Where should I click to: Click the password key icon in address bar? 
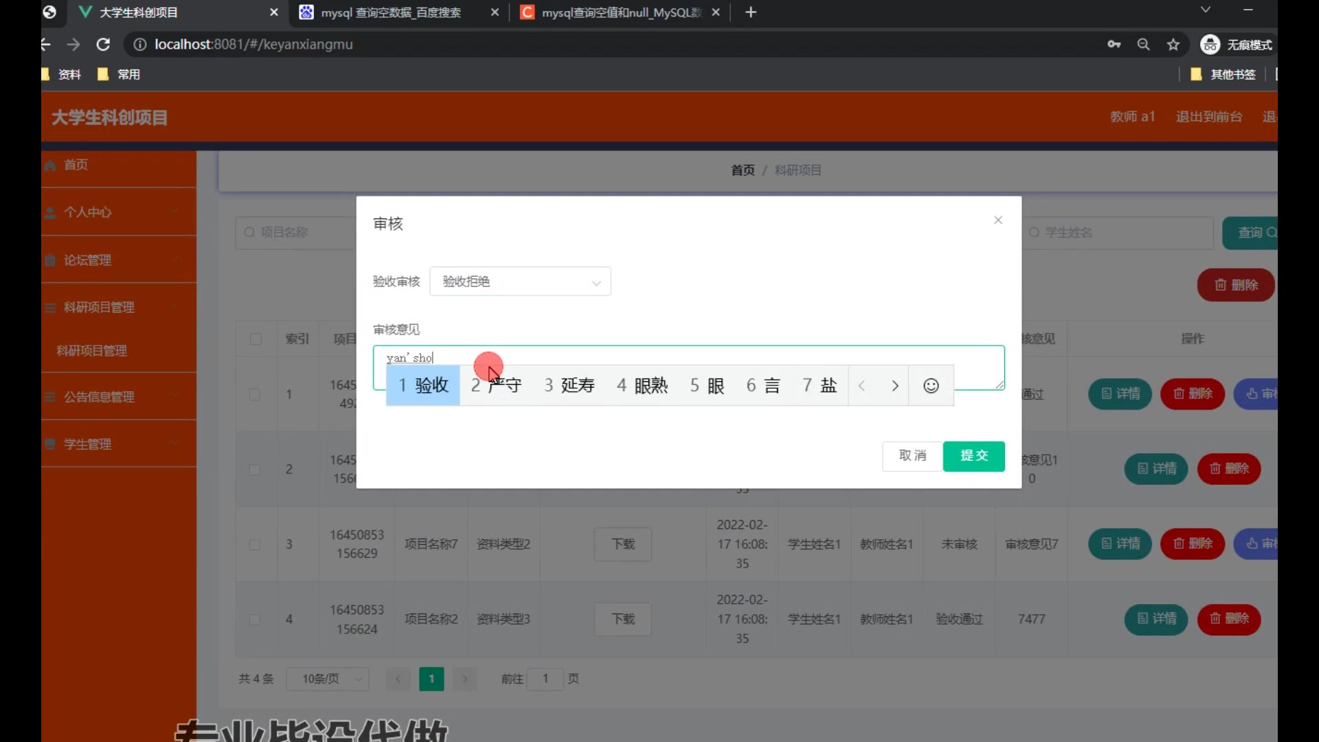click(x=1114, y=45)
